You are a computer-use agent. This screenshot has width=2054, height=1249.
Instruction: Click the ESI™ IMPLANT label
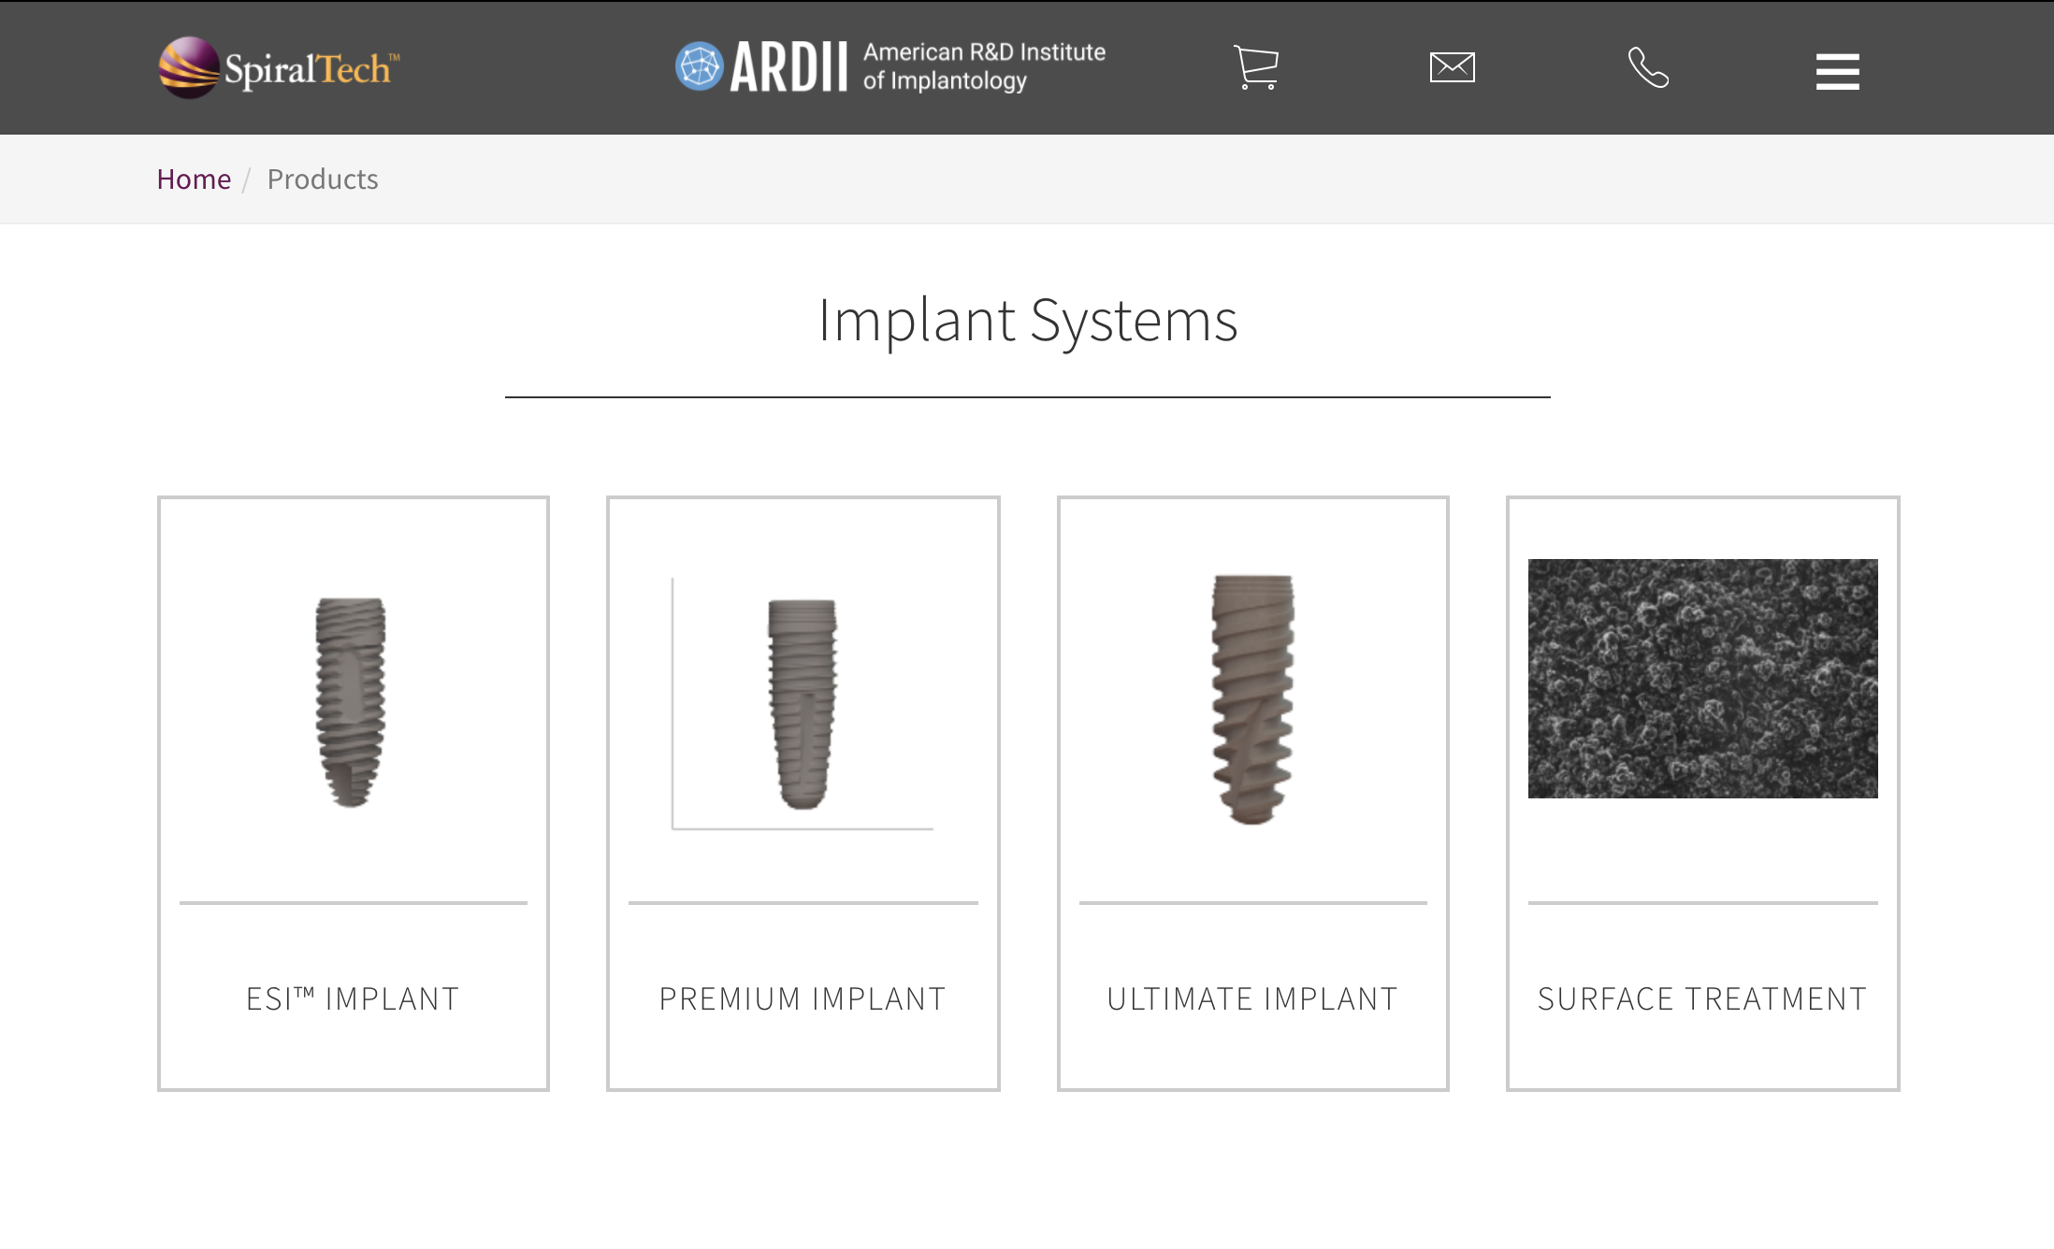point(353,998)
